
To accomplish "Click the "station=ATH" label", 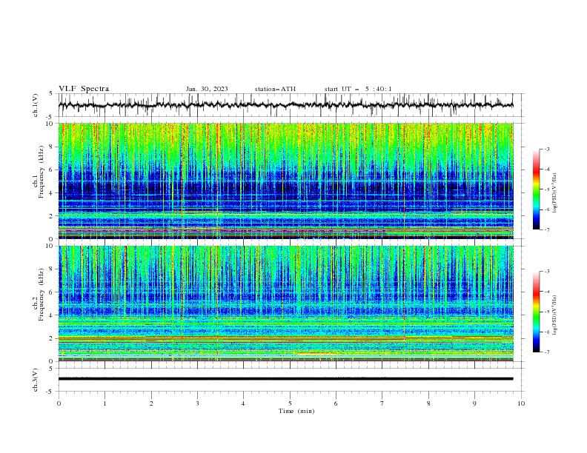I will [x=275, y=89].
